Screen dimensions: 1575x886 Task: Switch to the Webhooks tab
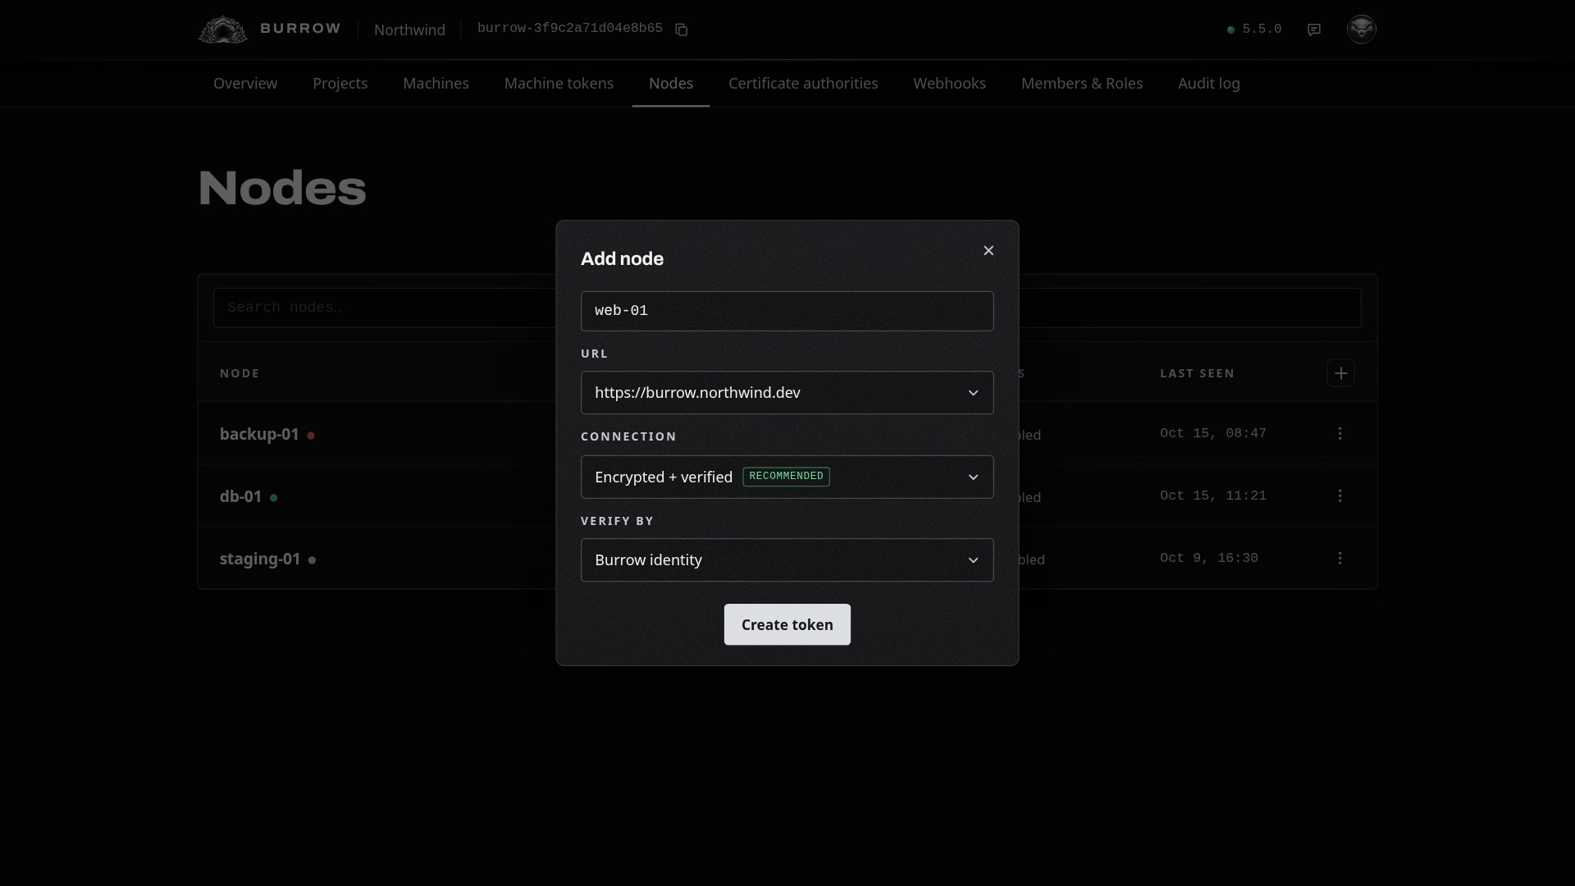point(949,83)
